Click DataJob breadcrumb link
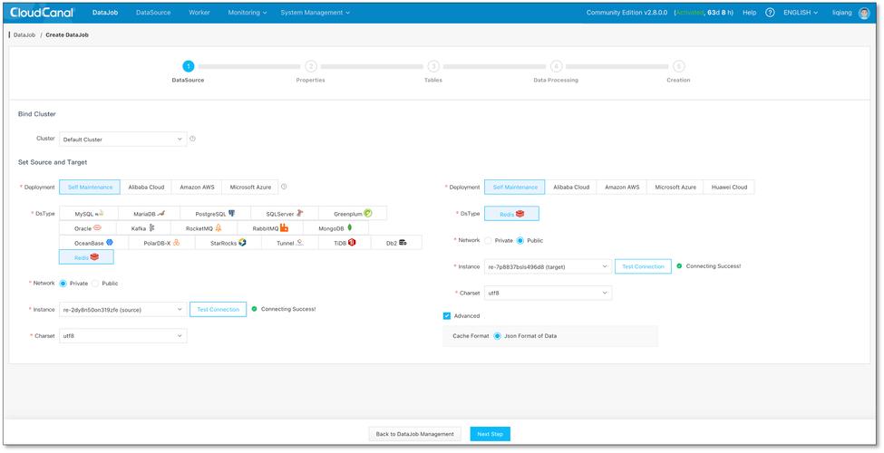 pos(24,35)
